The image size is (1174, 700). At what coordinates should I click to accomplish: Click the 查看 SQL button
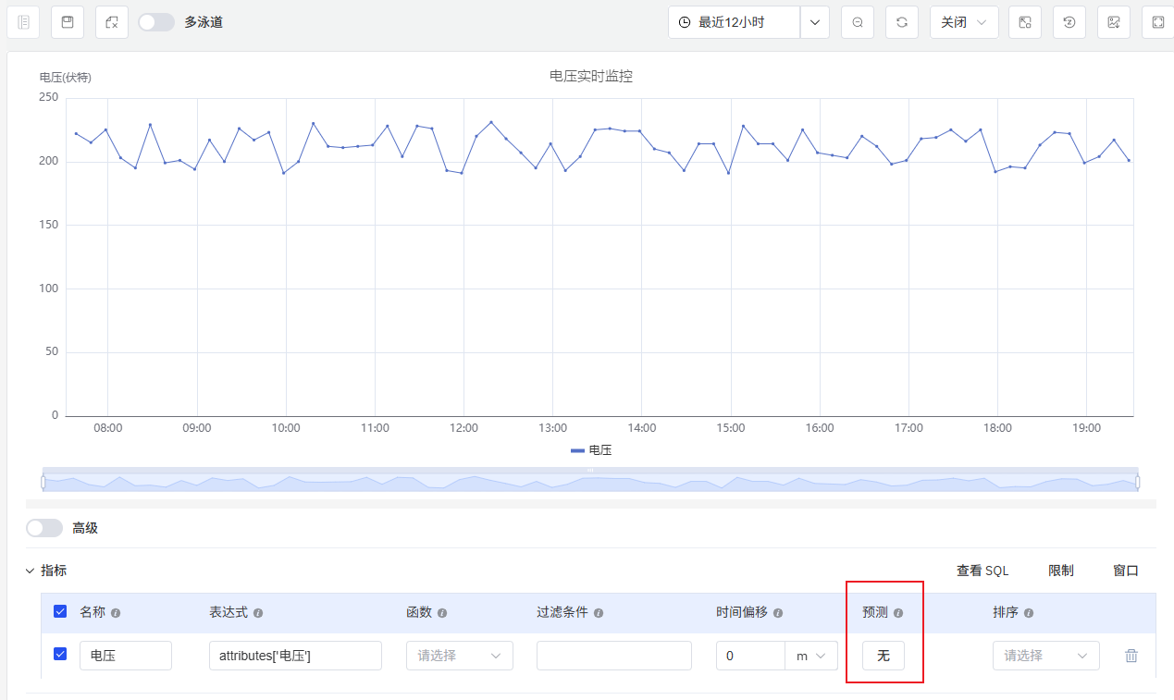point(982,571)
